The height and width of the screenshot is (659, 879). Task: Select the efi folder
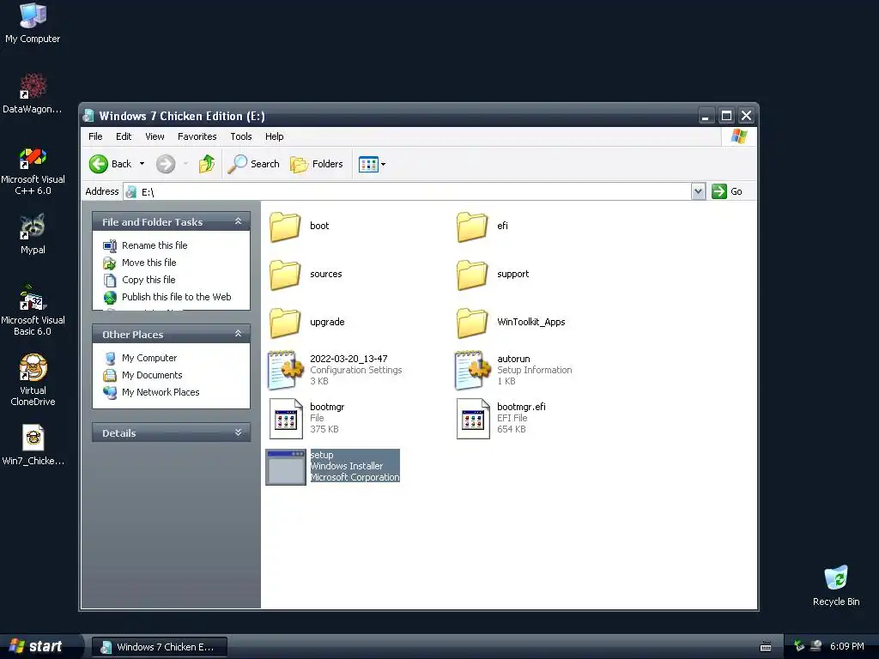[482, 226]
